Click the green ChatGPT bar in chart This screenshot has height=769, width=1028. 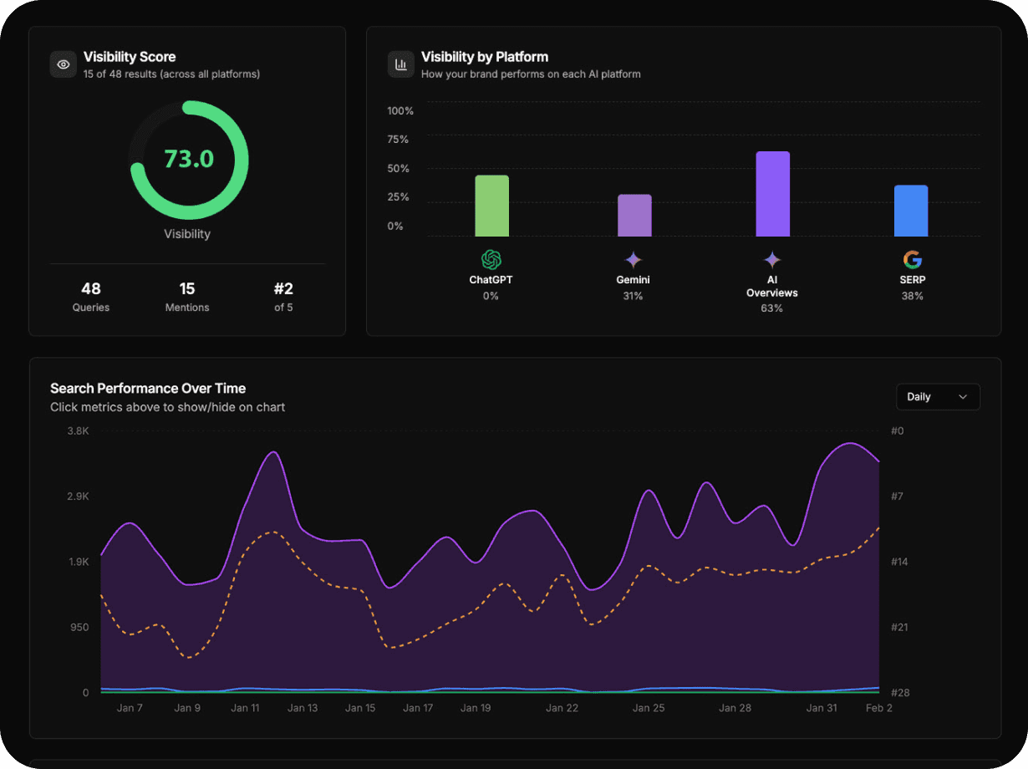[x=491, y=206]
